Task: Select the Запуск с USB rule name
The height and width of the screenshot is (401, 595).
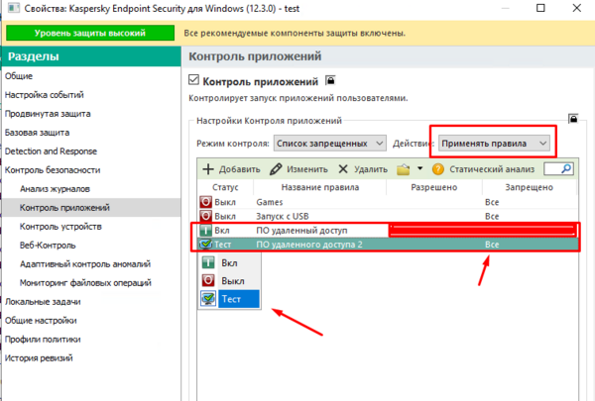Action: 283,217
